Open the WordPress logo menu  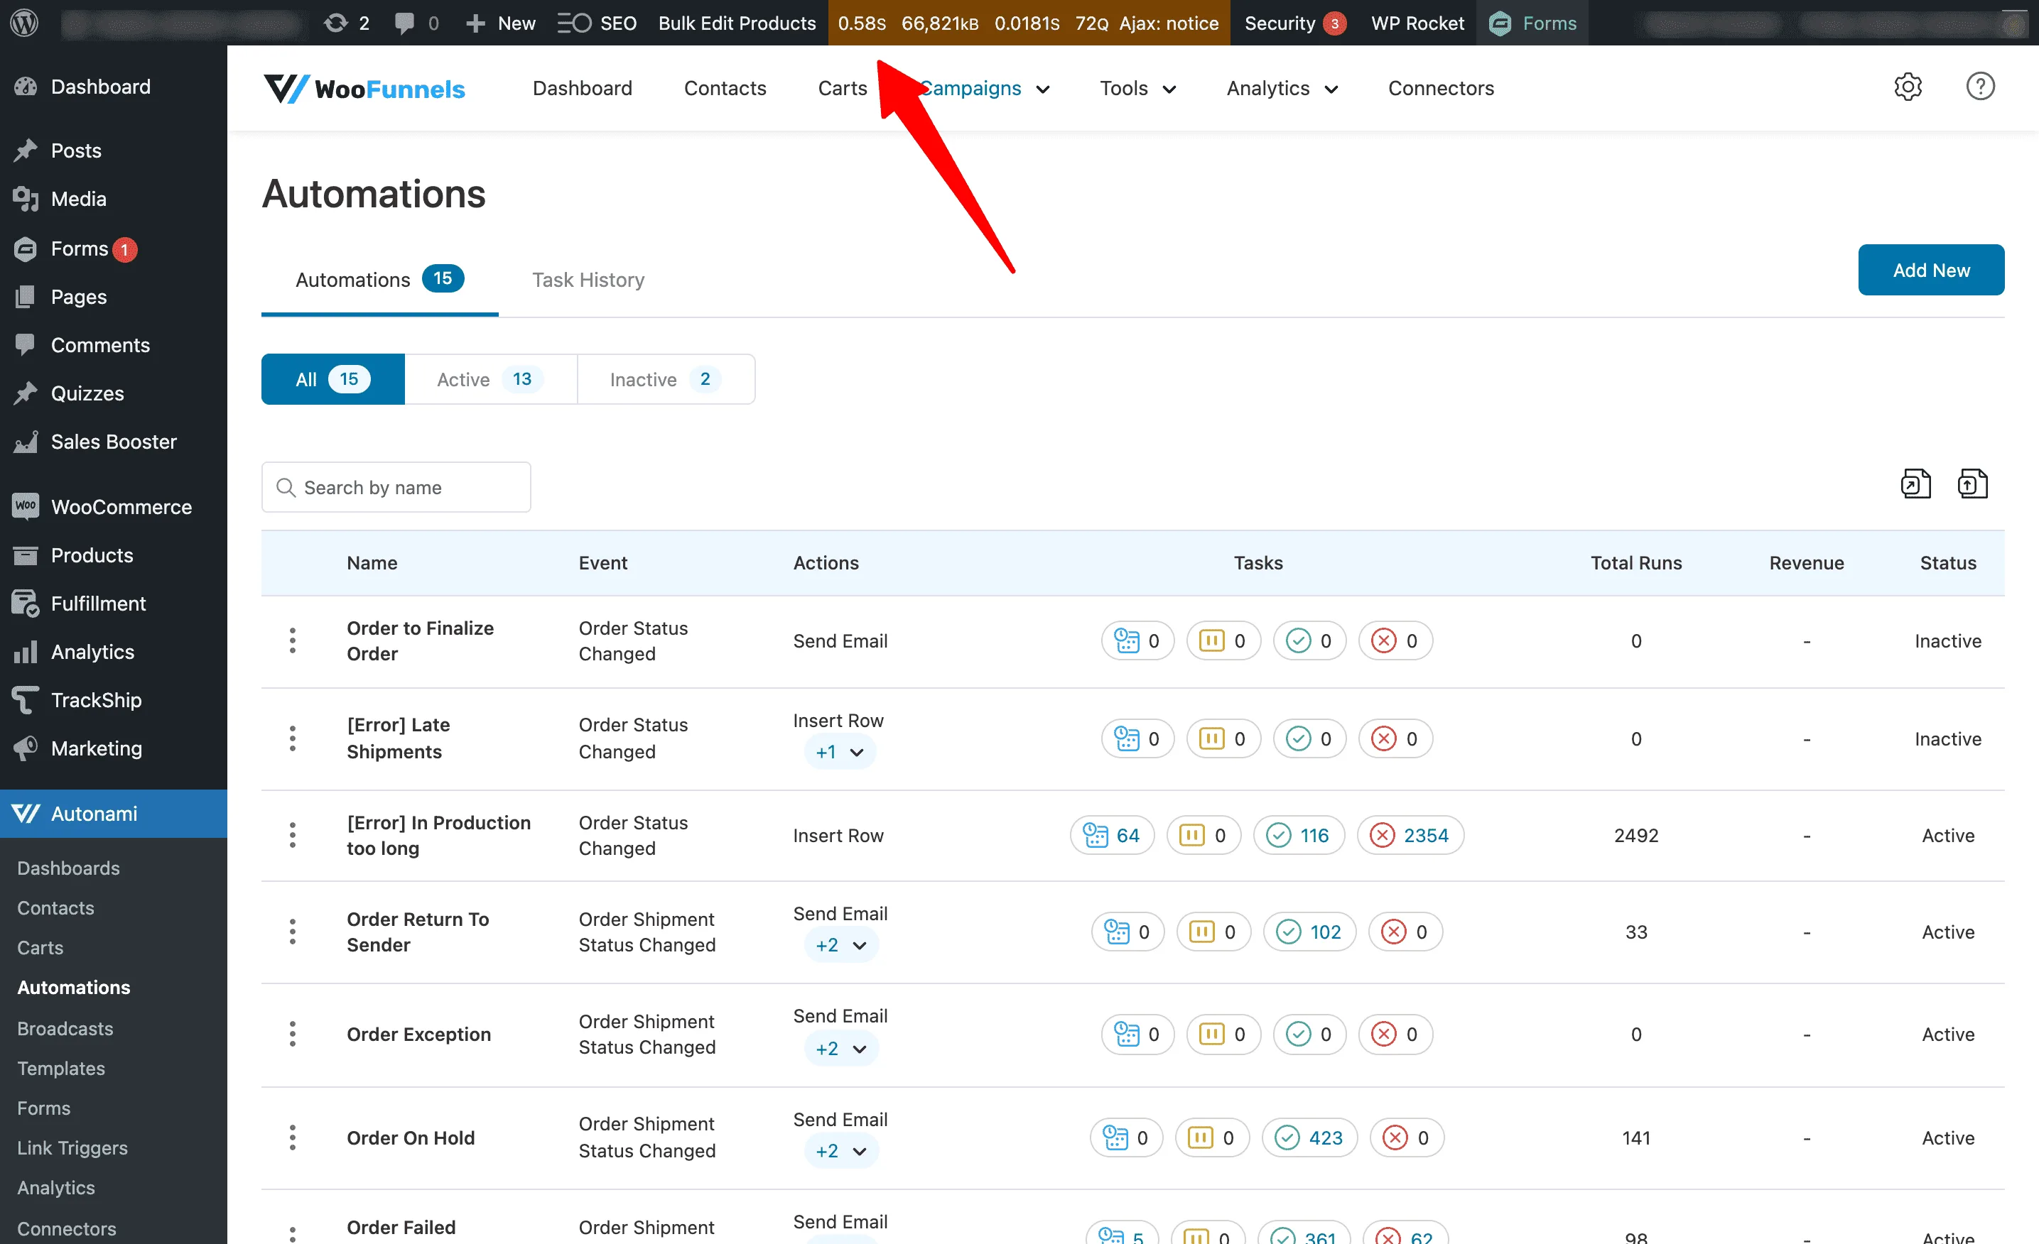click(24, 22)
